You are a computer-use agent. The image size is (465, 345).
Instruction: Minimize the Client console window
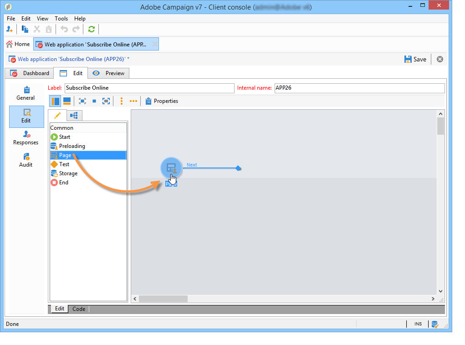(x=410, y=6)
